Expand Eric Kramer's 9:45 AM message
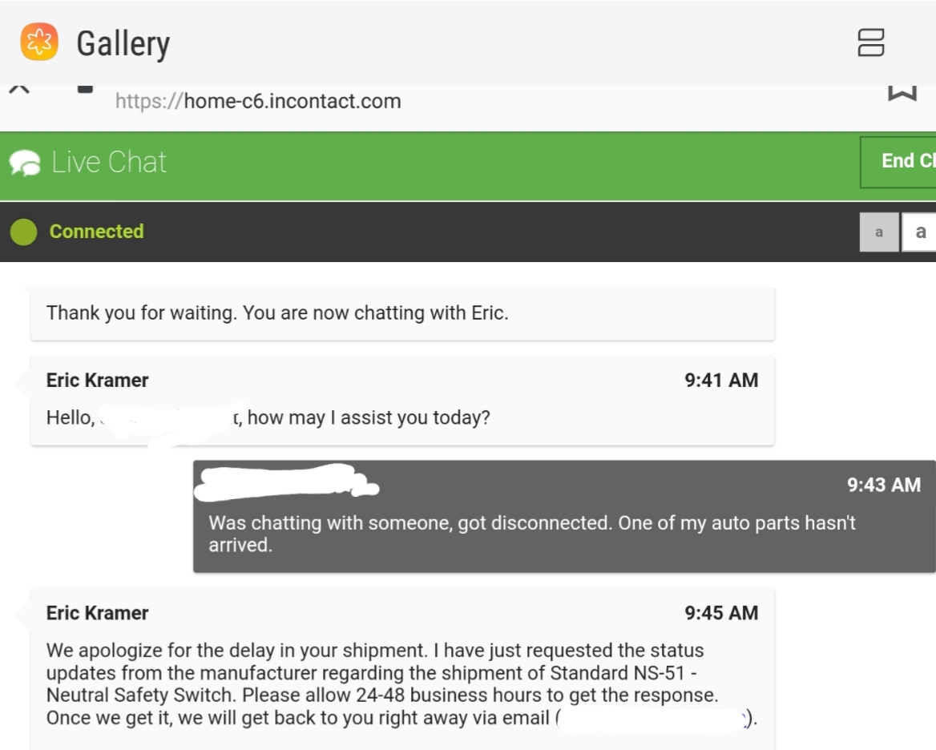Viewport: 936px width, 750px height. 401,673
